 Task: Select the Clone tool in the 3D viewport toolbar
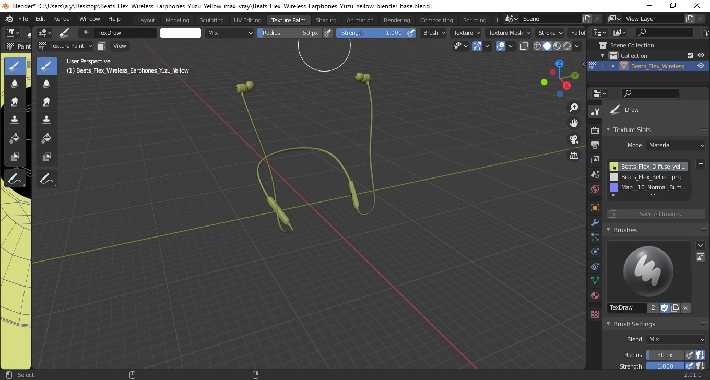tap(47, 120)
